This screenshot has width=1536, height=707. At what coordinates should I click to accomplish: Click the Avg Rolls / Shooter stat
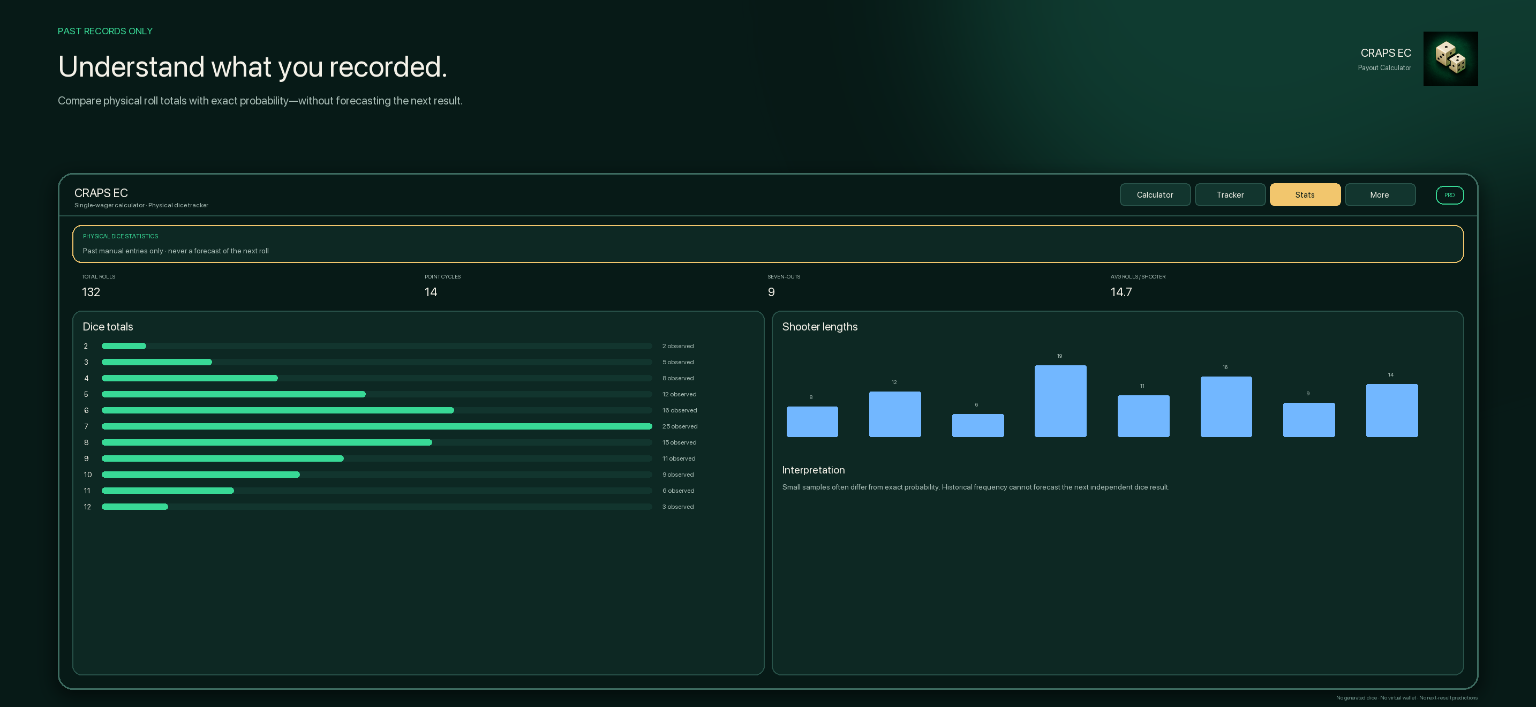coord(1137,286)
